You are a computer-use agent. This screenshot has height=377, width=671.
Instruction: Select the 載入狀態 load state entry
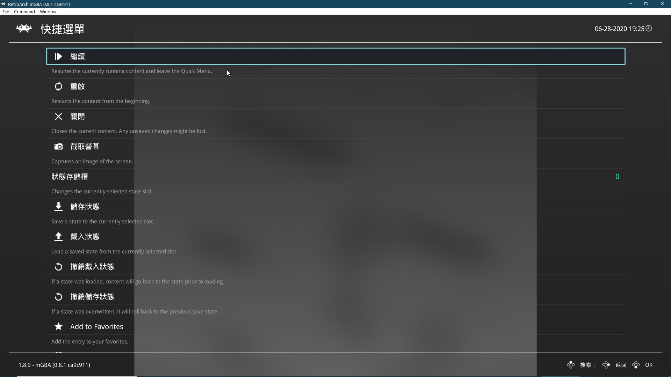click(x=335, y=237)
